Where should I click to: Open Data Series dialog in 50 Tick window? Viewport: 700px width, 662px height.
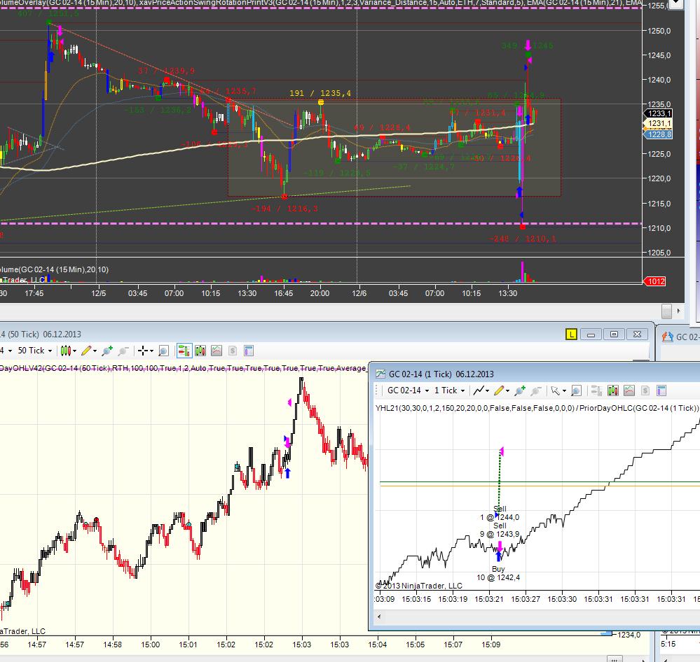(200, 351)
